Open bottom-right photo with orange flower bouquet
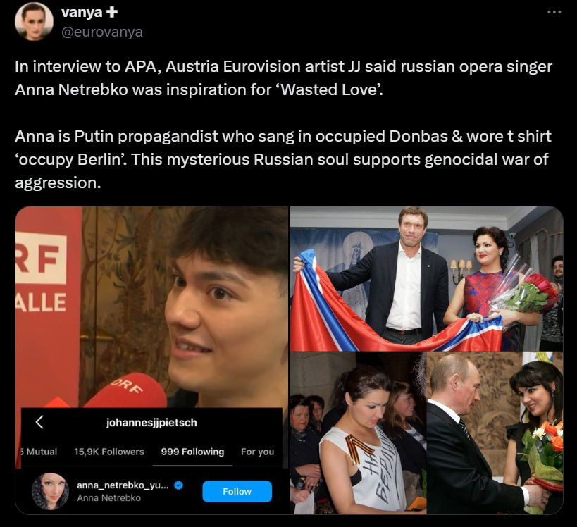Image resolution: width=577 pixels, height=527 pixels. pyautogui.click(x=495, y=433)
